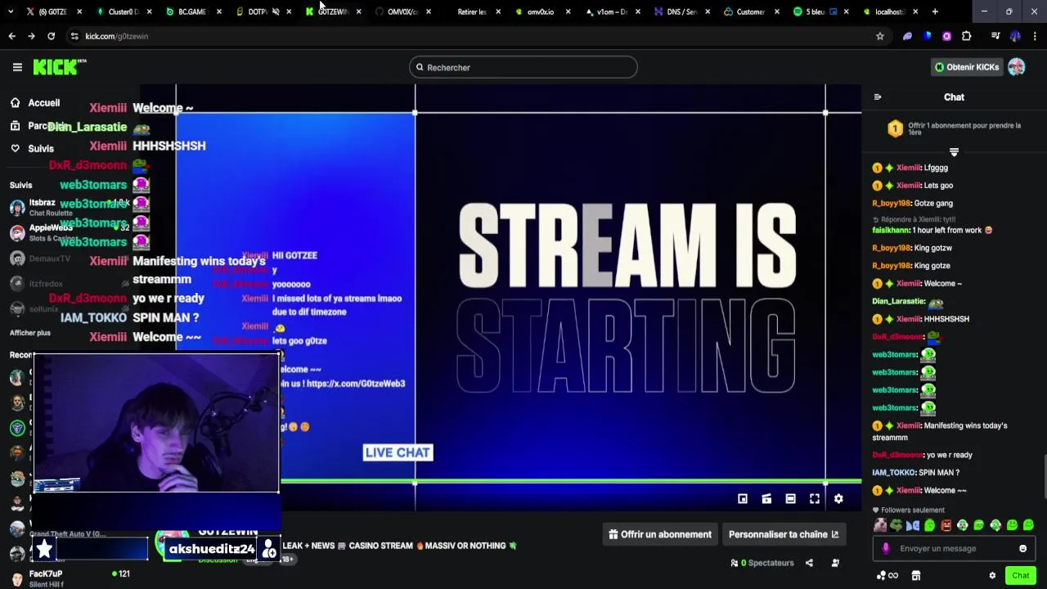
Task: Click the LIVE CHAT label on video
Action: 398,452
